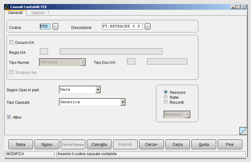Screen dimensions: 251x162
Task: Select the Ratei radio button
Action: 166,97
